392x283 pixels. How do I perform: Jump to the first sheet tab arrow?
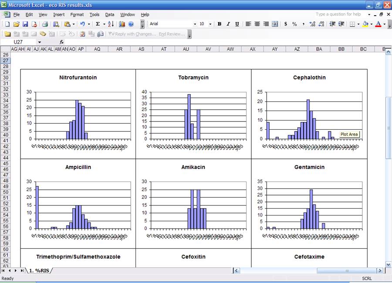pyautogui.click(x=3, y=270)
